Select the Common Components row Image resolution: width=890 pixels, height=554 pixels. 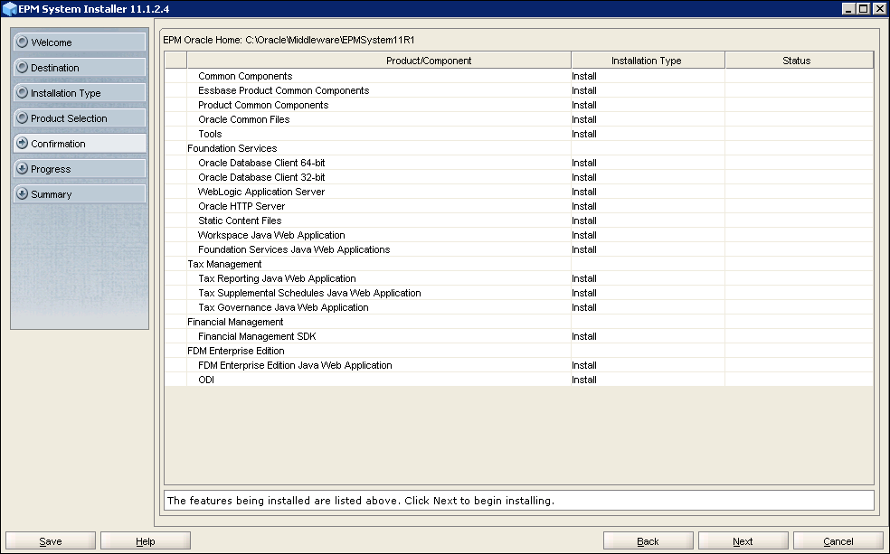click(x=519, y=76)
